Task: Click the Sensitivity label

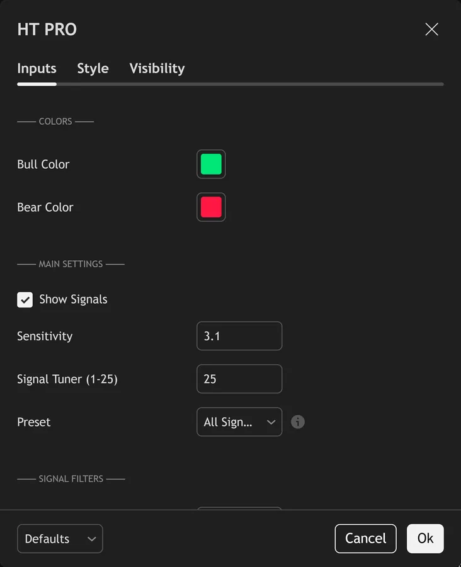Action: click(45, 336)
